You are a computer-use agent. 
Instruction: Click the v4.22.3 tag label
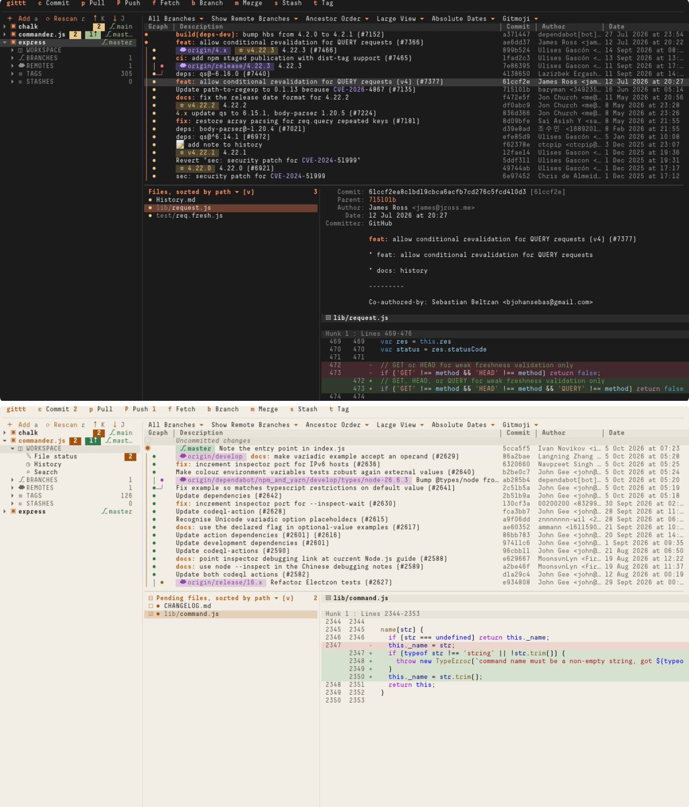[256, 50]
